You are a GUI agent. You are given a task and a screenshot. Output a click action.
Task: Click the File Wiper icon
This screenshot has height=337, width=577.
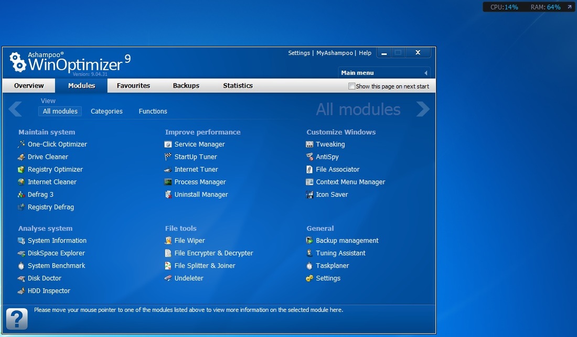[168, 241]
